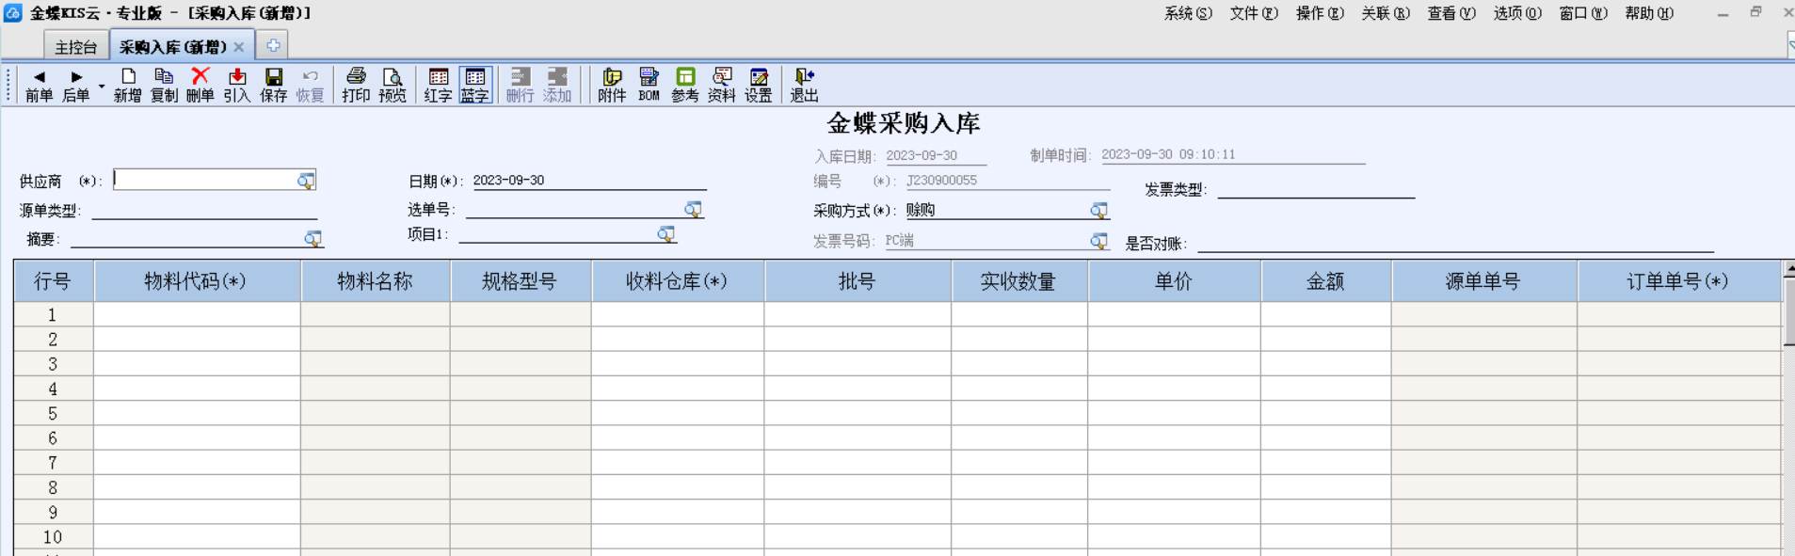Open the 参考 reference tool

coord(685,85)
